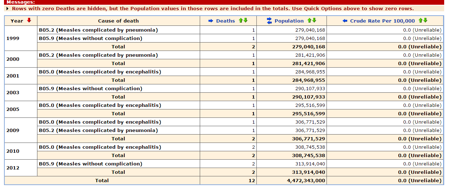Click the Deaths column header link

click(226, 21)
